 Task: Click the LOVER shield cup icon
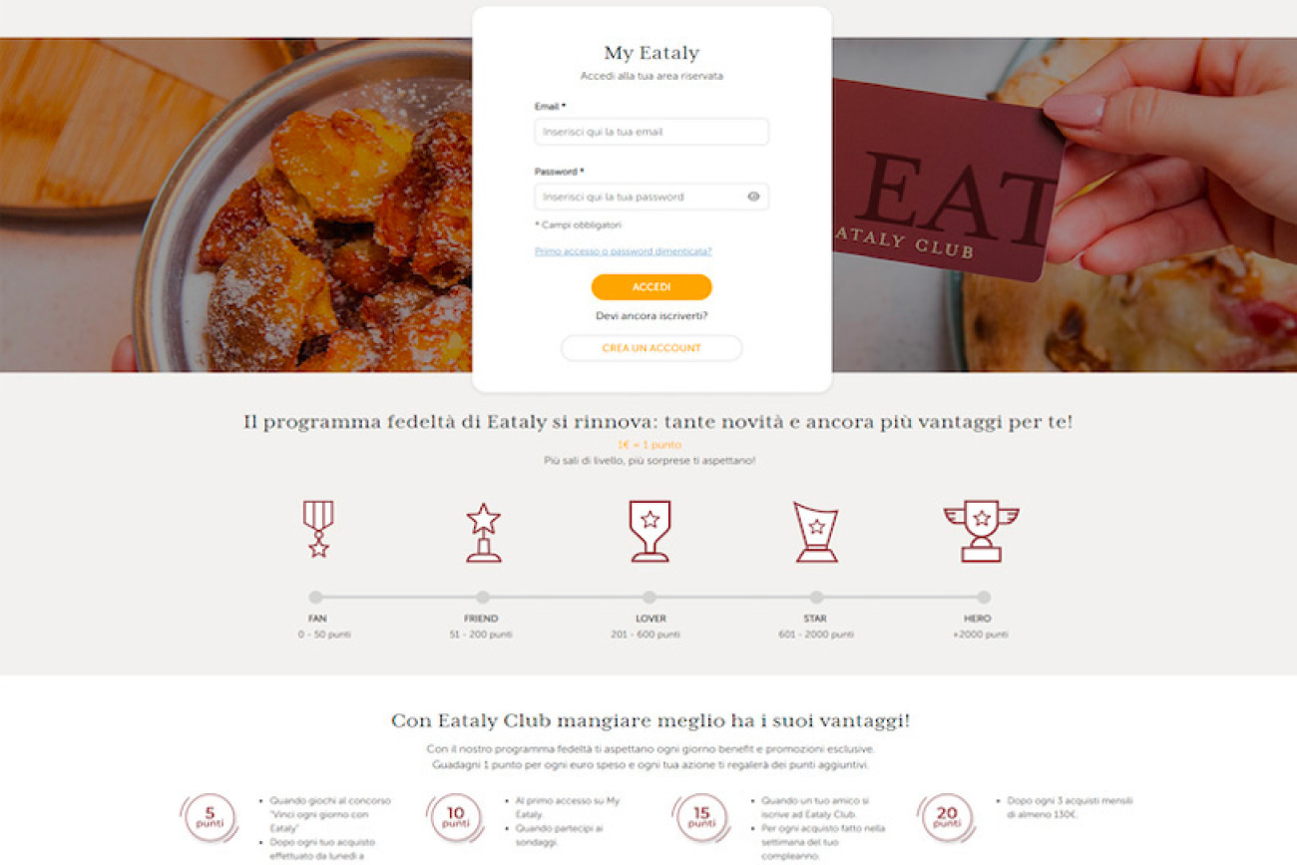649,531
